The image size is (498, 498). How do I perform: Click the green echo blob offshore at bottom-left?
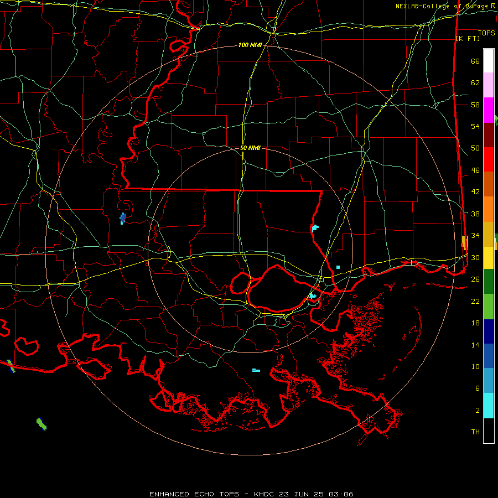[x=41, y=424]
